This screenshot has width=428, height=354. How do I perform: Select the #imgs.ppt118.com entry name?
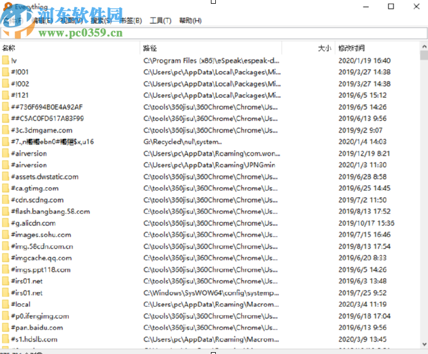(41, 270)
